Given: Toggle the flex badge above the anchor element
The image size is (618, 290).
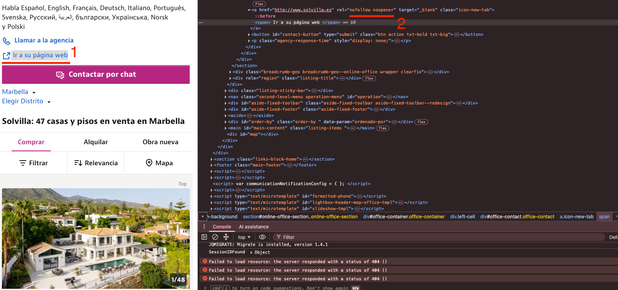Looking at the screenshot, I should coord(259,4).
